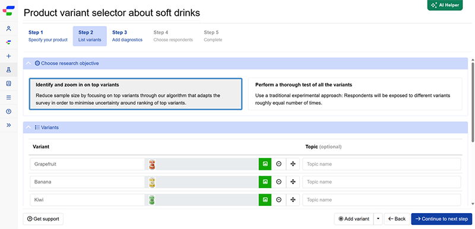
Task: Select Step 2 List variants tab
Action: 90,36
